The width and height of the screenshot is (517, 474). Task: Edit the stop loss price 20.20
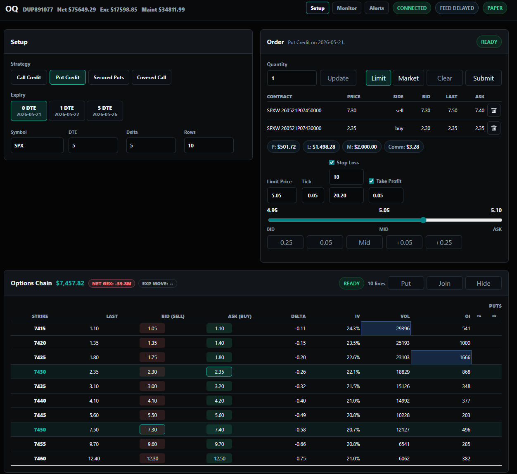[x=346, y=195]
